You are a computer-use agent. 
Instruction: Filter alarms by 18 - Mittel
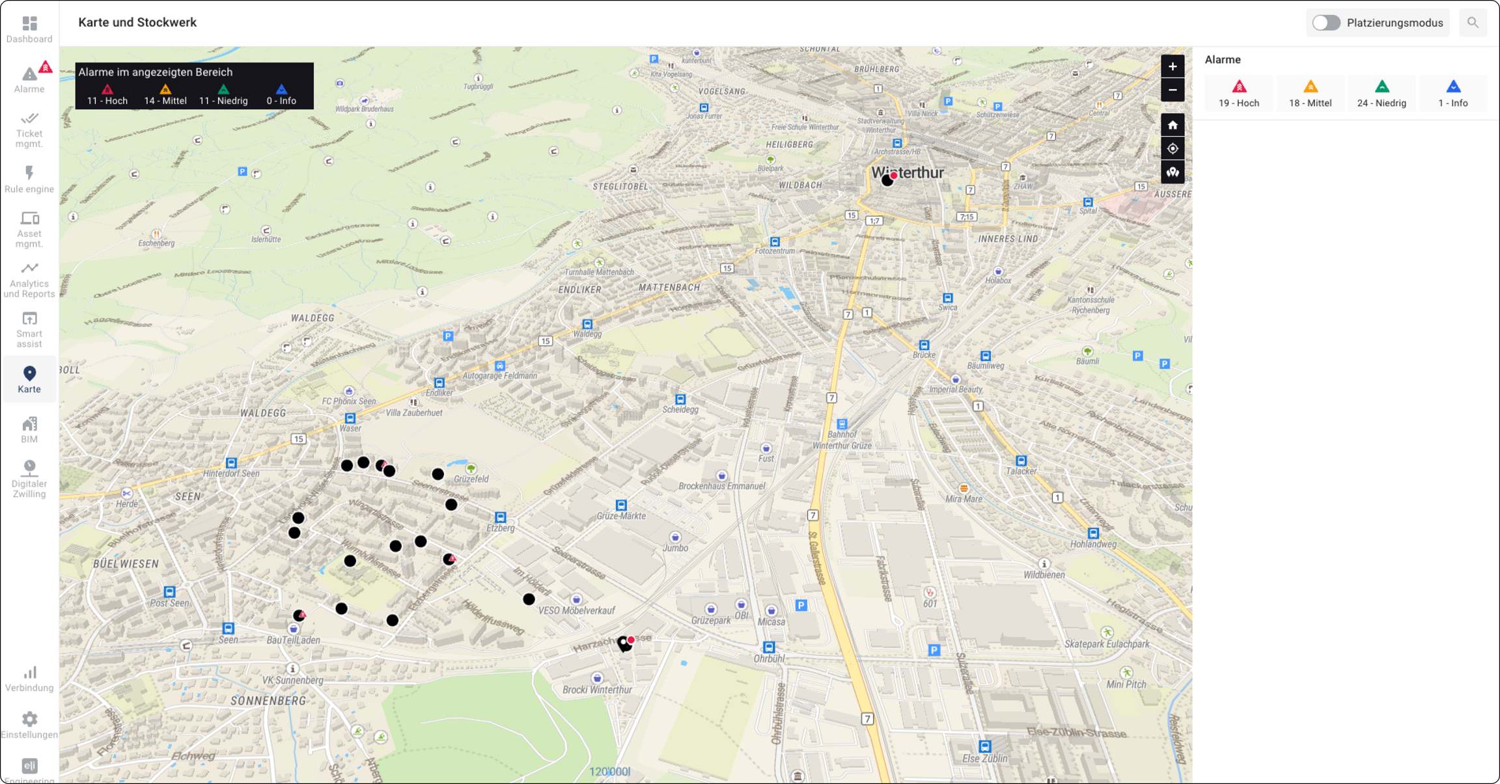pyautogui.click(x=1310, y=93)
